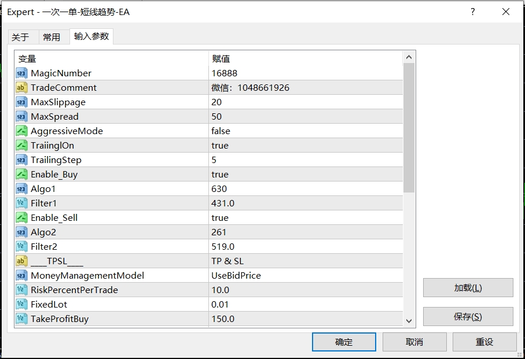This screenshot has height=359, width=525.
Task: Click the integer icon beside MagicNumber
Action: [21, 73]
